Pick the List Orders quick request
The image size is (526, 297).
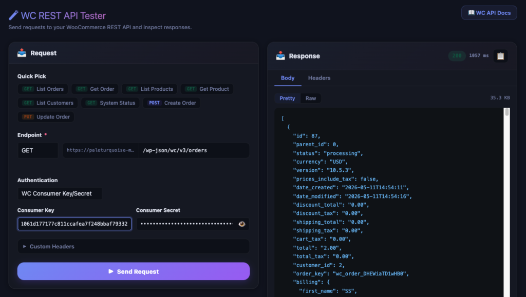[x=43, y=89]
